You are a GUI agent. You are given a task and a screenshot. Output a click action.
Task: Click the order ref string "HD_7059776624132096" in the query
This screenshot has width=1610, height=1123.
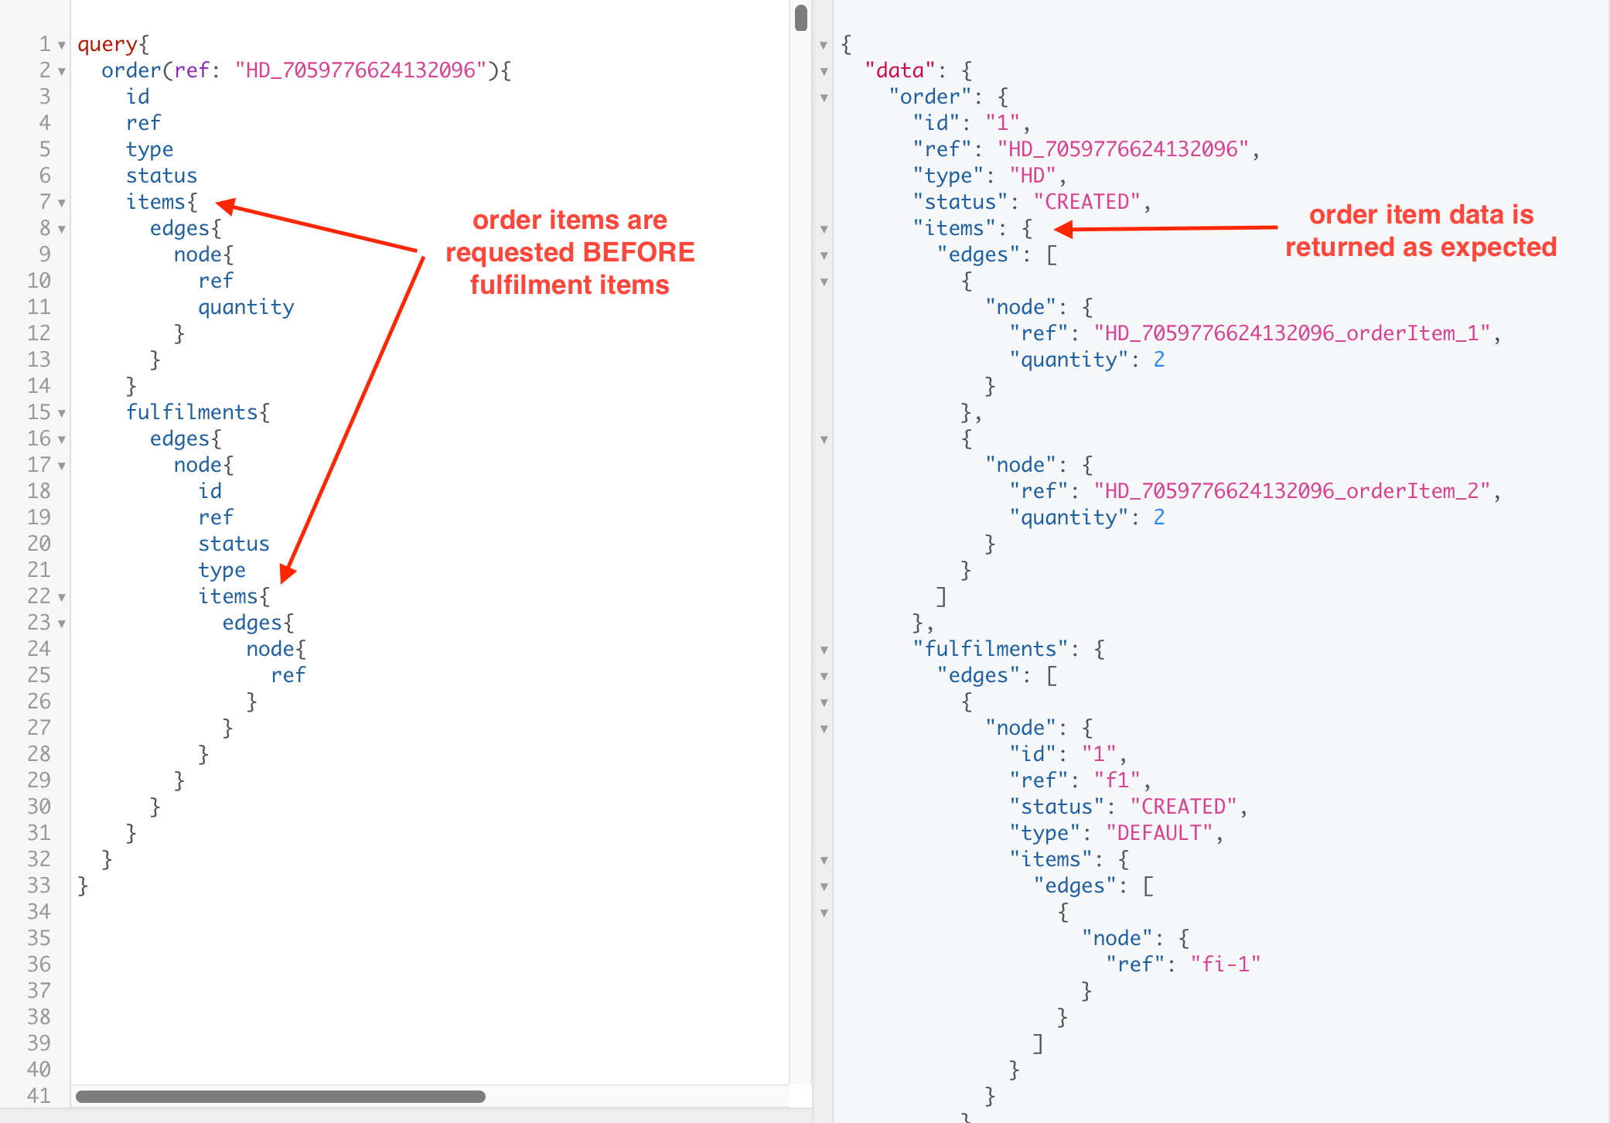point(360,70)
